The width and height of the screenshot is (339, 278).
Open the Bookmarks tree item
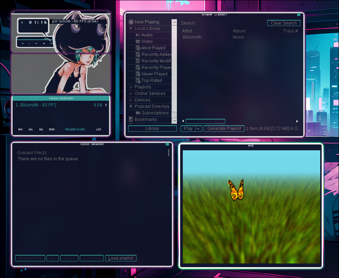pos(146,120)
